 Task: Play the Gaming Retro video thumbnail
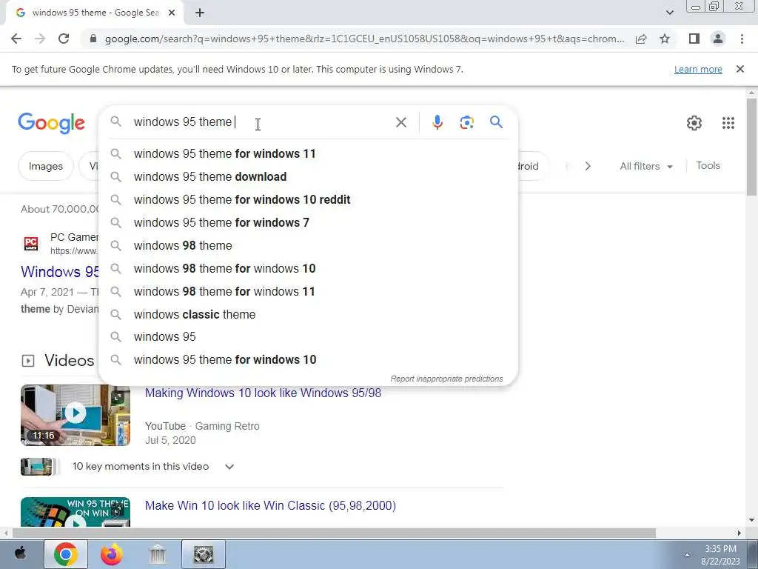76,415
